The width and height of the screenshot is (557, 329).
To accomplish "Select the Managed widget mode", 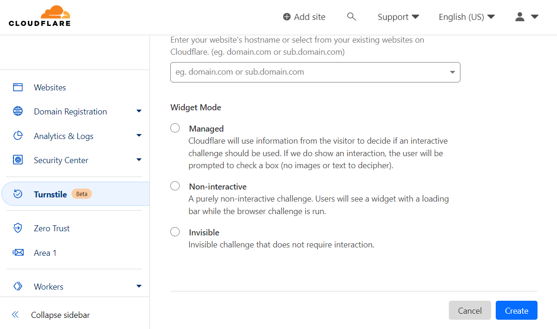I will pyautogui.click(x=175, y=128).
